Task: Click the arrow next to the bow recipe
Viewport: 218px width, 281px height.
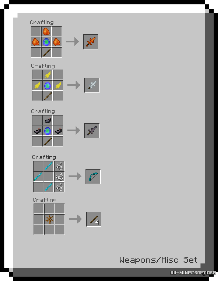Action: click(75, 176)
